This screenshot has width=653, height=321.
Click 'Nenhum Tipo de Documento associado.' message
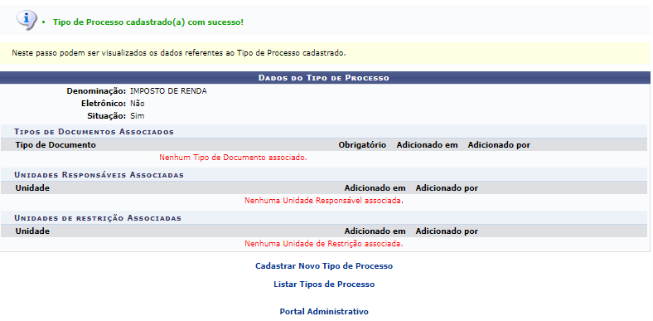tap(233, 158)
